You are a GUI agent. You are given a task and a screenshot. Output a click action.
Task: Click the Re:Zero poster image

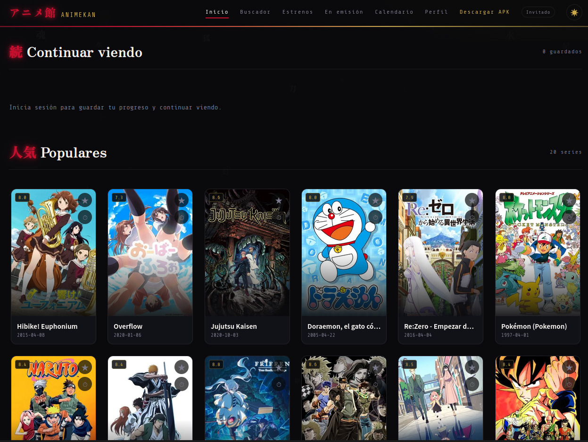click(x=440, y=252)
